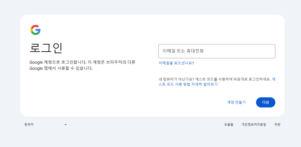The width and height of the screenshot is (301, 147).
Task: Click the Google logo icon
Action: 36,30
